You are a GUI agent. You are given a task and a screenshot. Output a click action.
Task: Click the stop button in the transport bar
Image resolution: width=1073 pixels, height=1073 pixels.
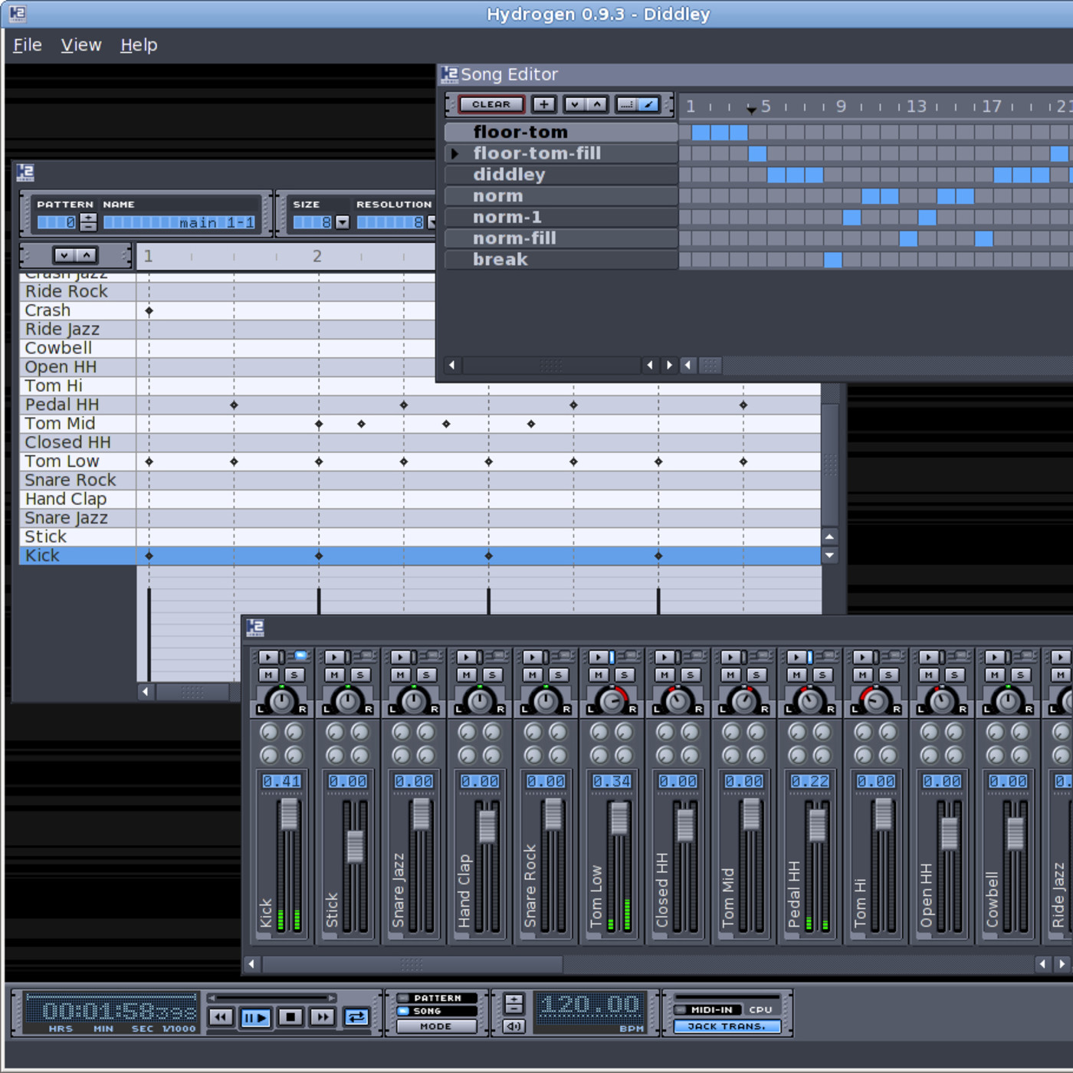290,1017
